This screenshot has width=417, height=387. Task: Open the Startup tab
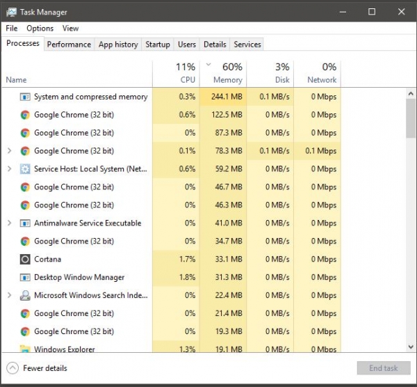(157, 45)
